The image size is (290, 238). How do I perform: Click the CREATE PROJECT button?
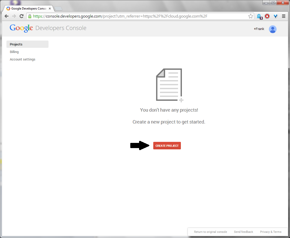point(167,145)
